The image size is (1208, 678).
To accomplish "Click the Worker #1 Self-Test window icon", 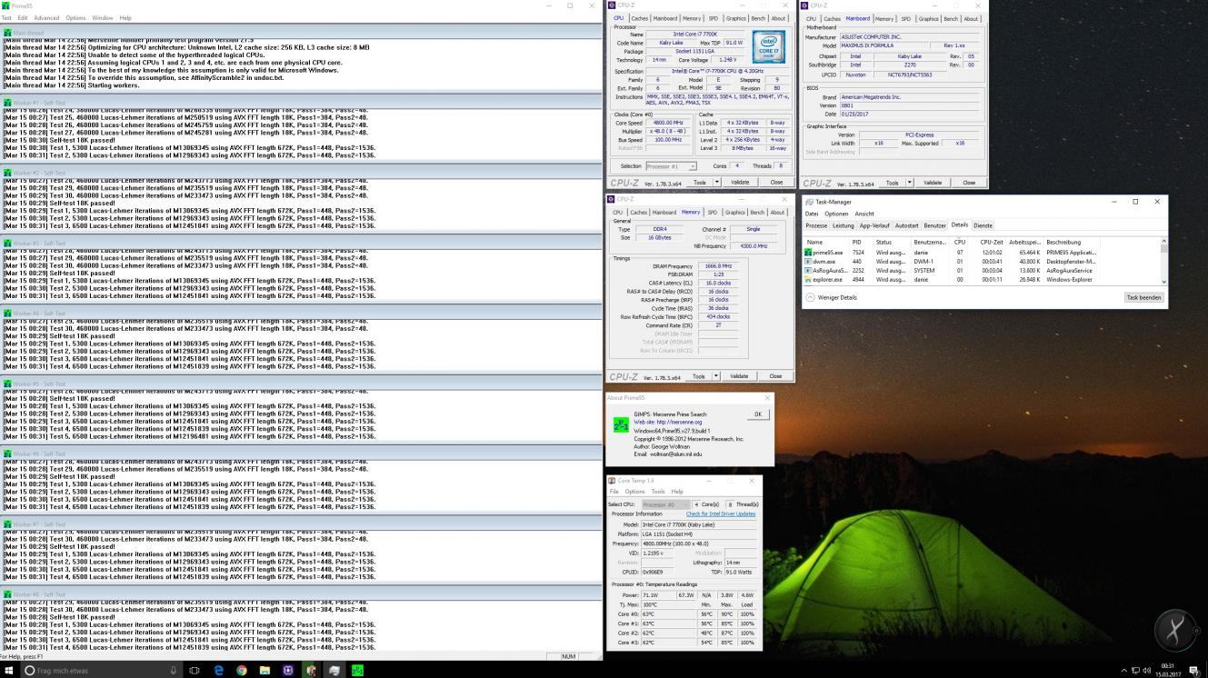I will (8, 103).
